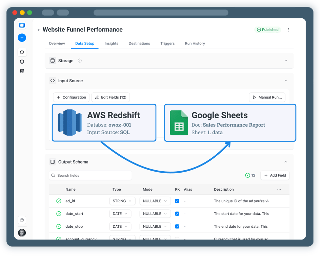Uncheck the PK checkbox for ad_id
The image size is (320, 261).
[177, 201]
